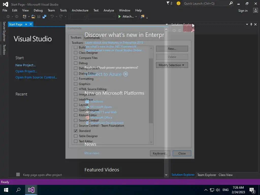Open the Tools menu

(63, 10)
